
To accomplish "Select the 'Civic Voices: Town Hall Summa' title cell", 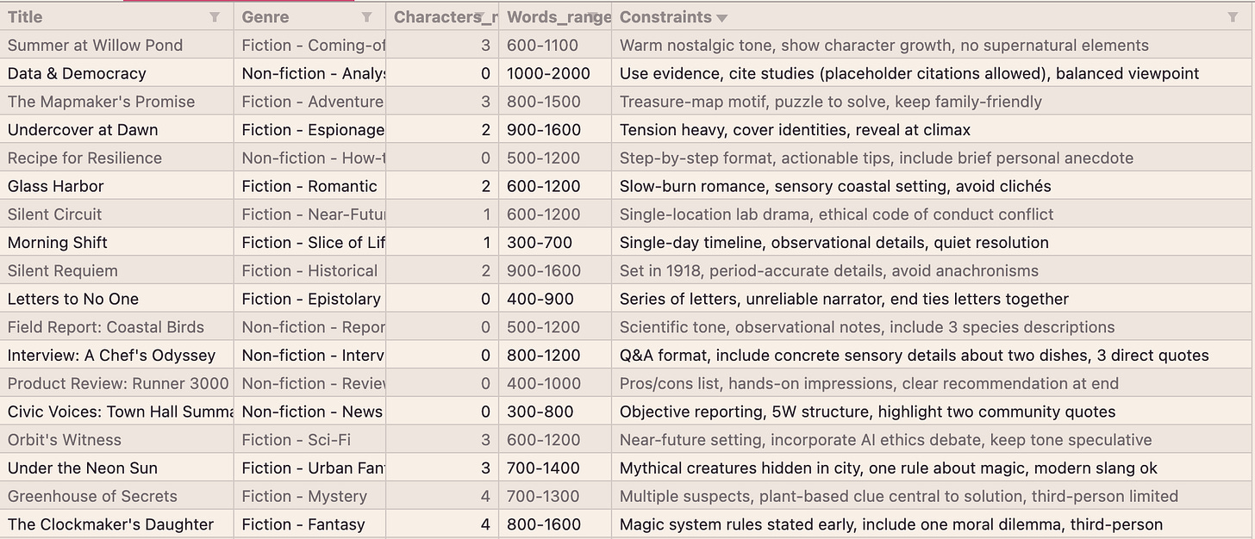I will point(117,412).
